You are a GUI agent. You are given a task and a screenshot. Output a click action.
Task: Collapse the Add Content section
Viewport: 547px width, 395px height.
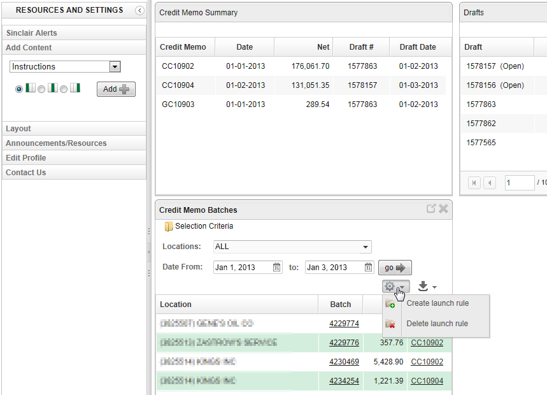tap(74, 47)
